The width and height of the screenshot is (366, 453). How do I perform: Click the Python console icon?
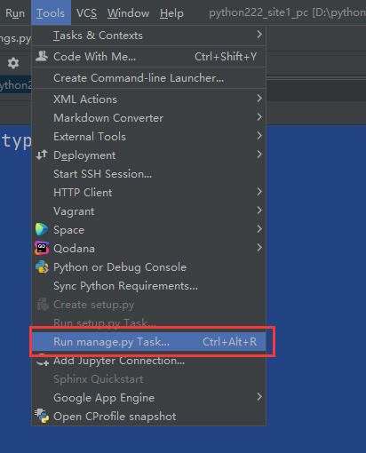point(42,267)
